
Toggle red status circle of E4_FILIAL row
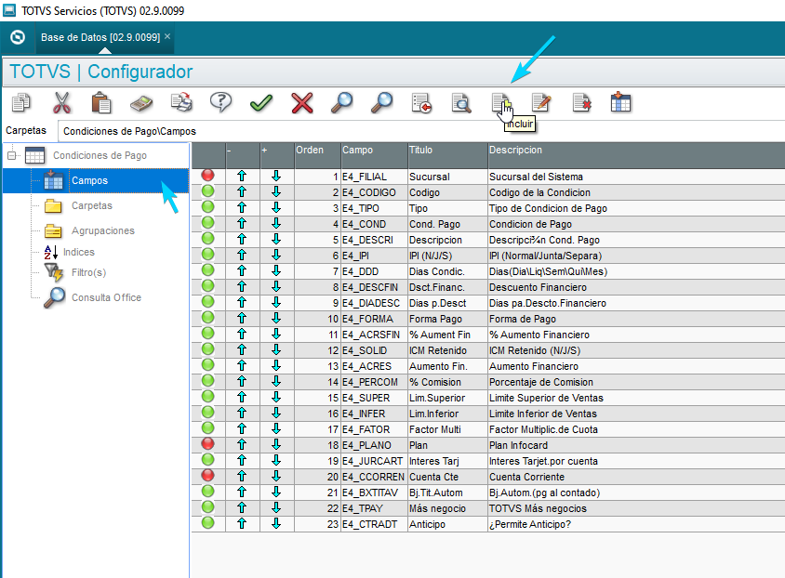[207, 176]
